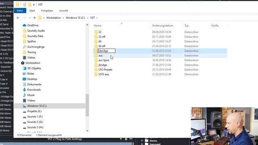Go up one folder level arrow
This screenshot has height=145, width=258.
(34, 18)
